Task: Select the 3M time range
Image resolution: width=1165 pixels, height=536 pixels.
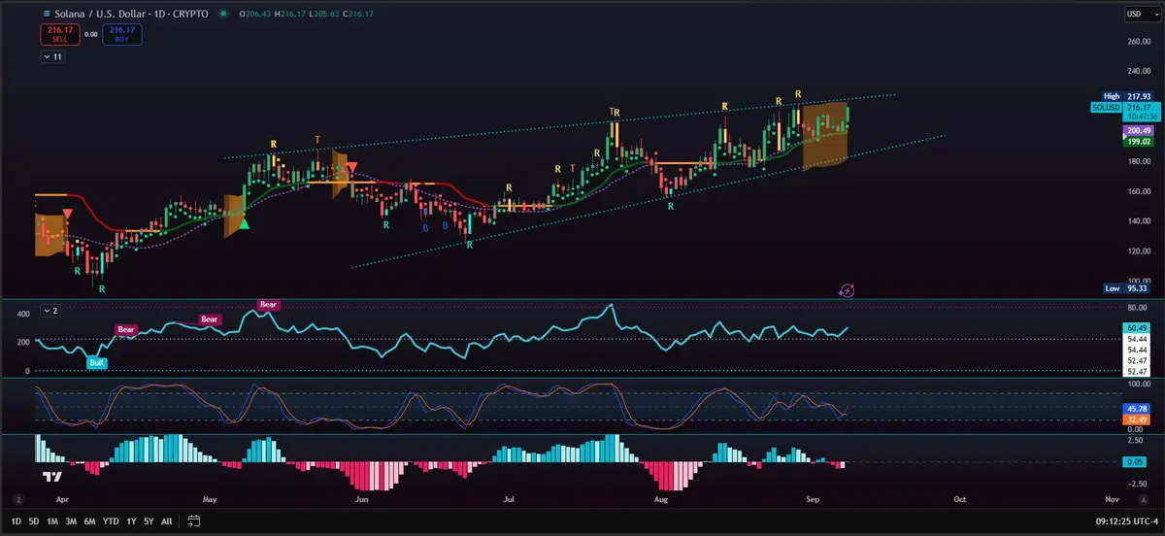Action: 72,521
